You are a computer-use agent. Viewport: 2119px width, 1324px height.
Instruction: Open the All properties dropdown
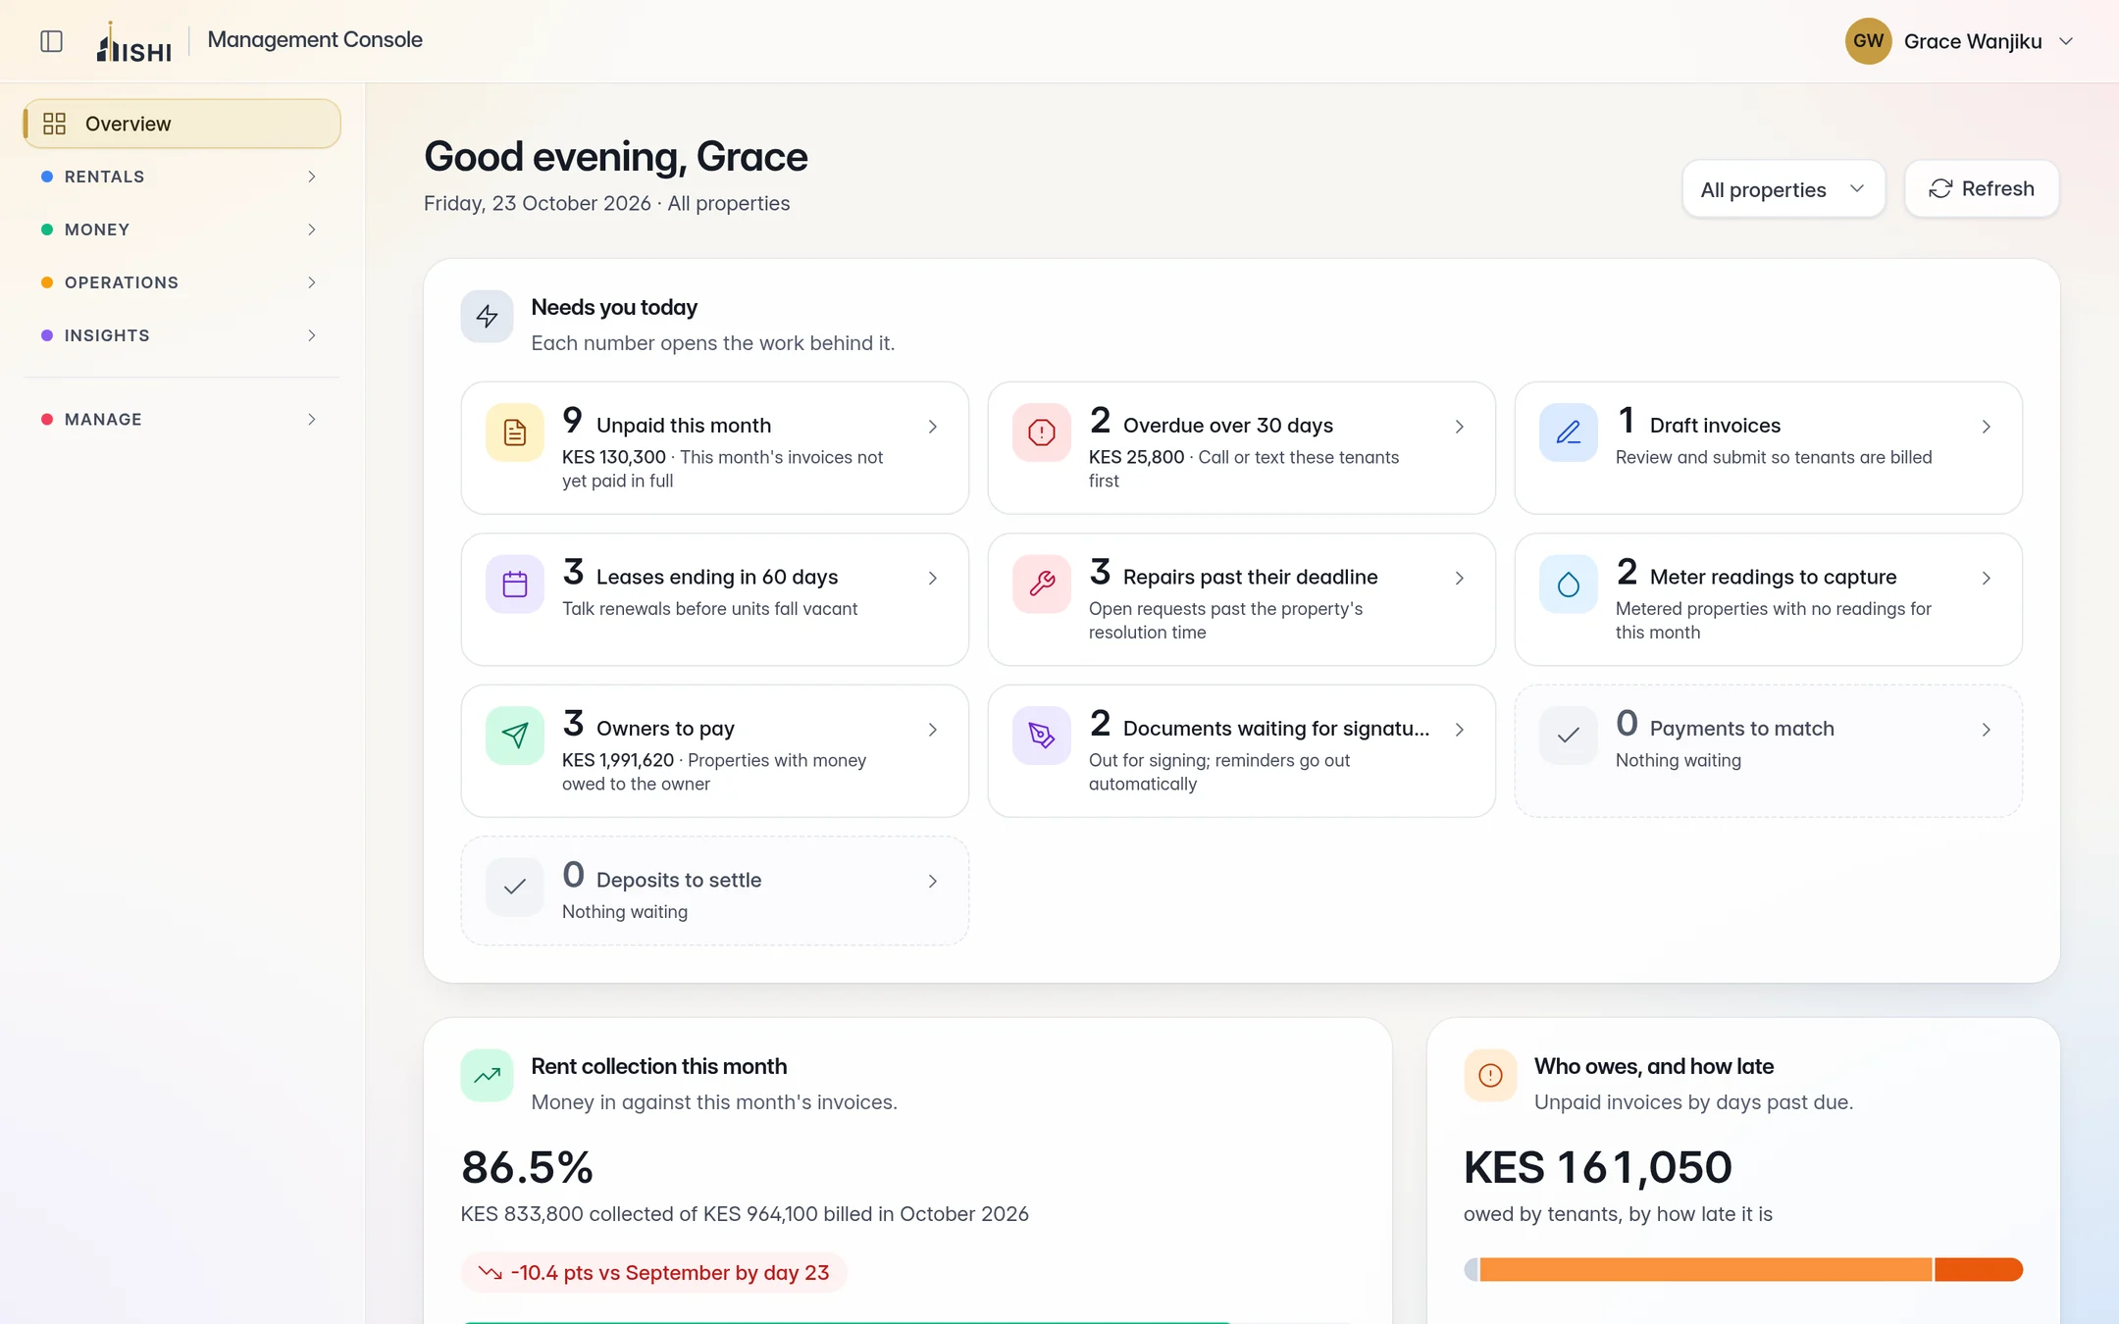click(x=1783, y=189)
